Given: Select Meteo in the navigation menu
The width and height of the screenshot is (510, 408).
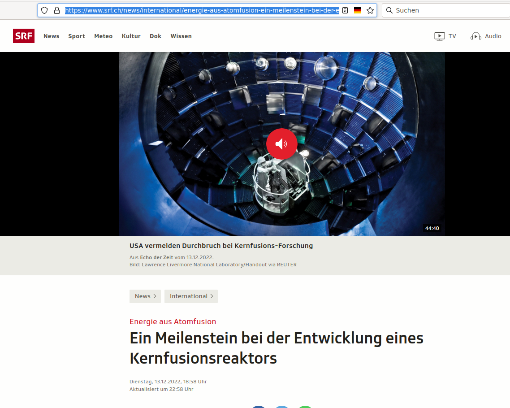Looking at the screenshot, I should pos(104,36).
